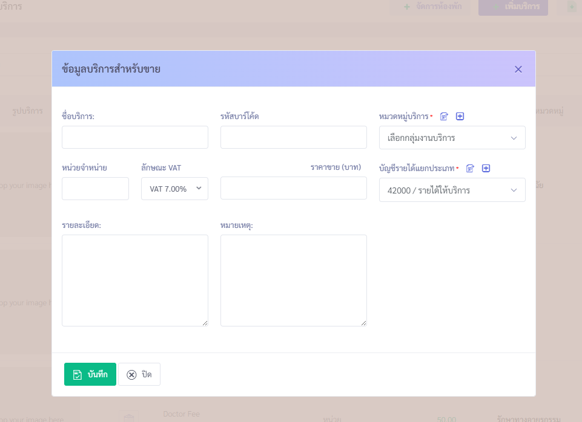Click plus icon beside บัญชีรายได้แยกประเภท label
Image resolution: width=582 pixels, height=422 pixels.
pyautogui.click(x=486, y=168)
